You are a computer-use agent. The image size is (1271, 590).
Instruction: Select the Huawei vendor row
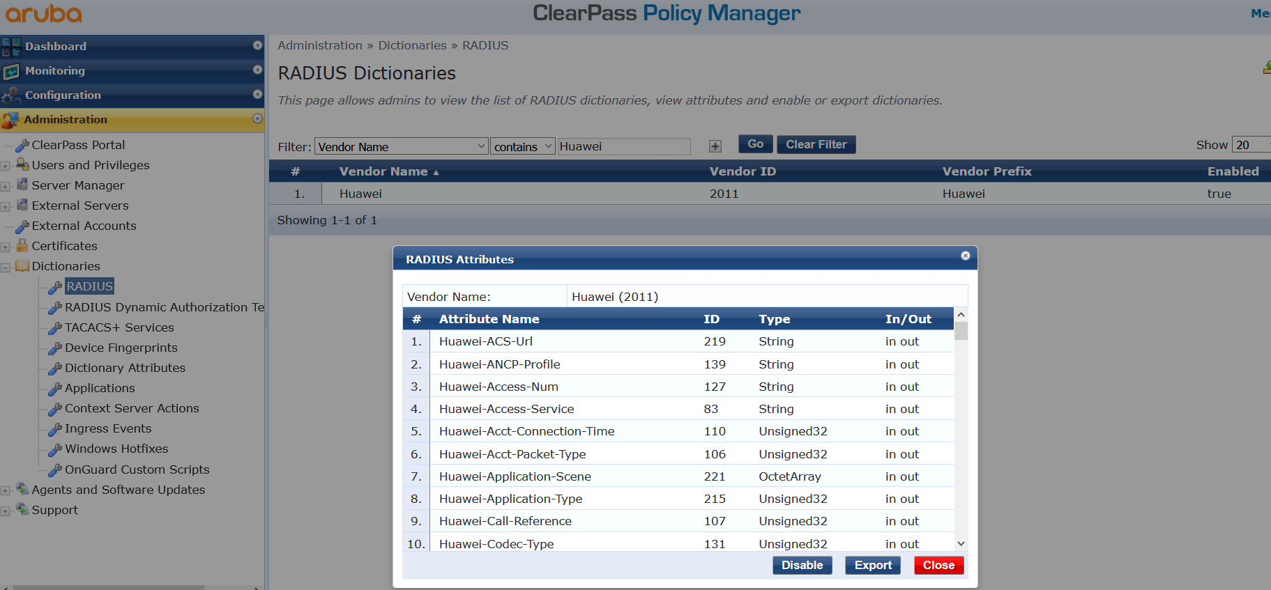point(770,194)
